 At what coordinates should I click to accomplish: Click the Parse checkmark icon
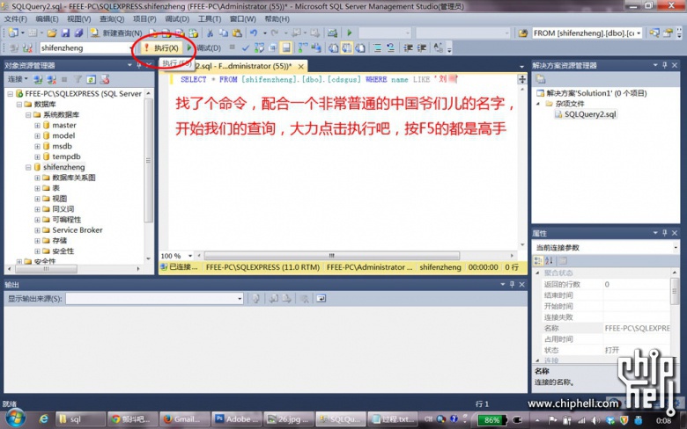pos(246,47)
